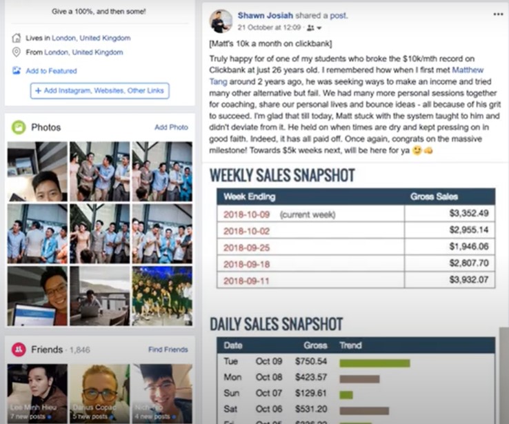509x424 pixels.
Task: Click the Add Photo link
Action: coord(171,127)
